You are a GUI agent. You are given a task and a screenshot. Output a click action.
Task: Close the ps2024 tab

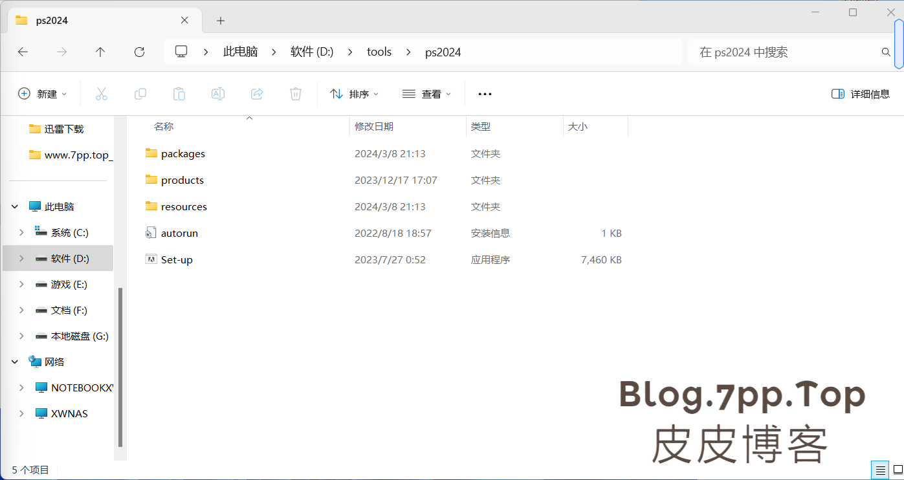click(x=184, y=20)
